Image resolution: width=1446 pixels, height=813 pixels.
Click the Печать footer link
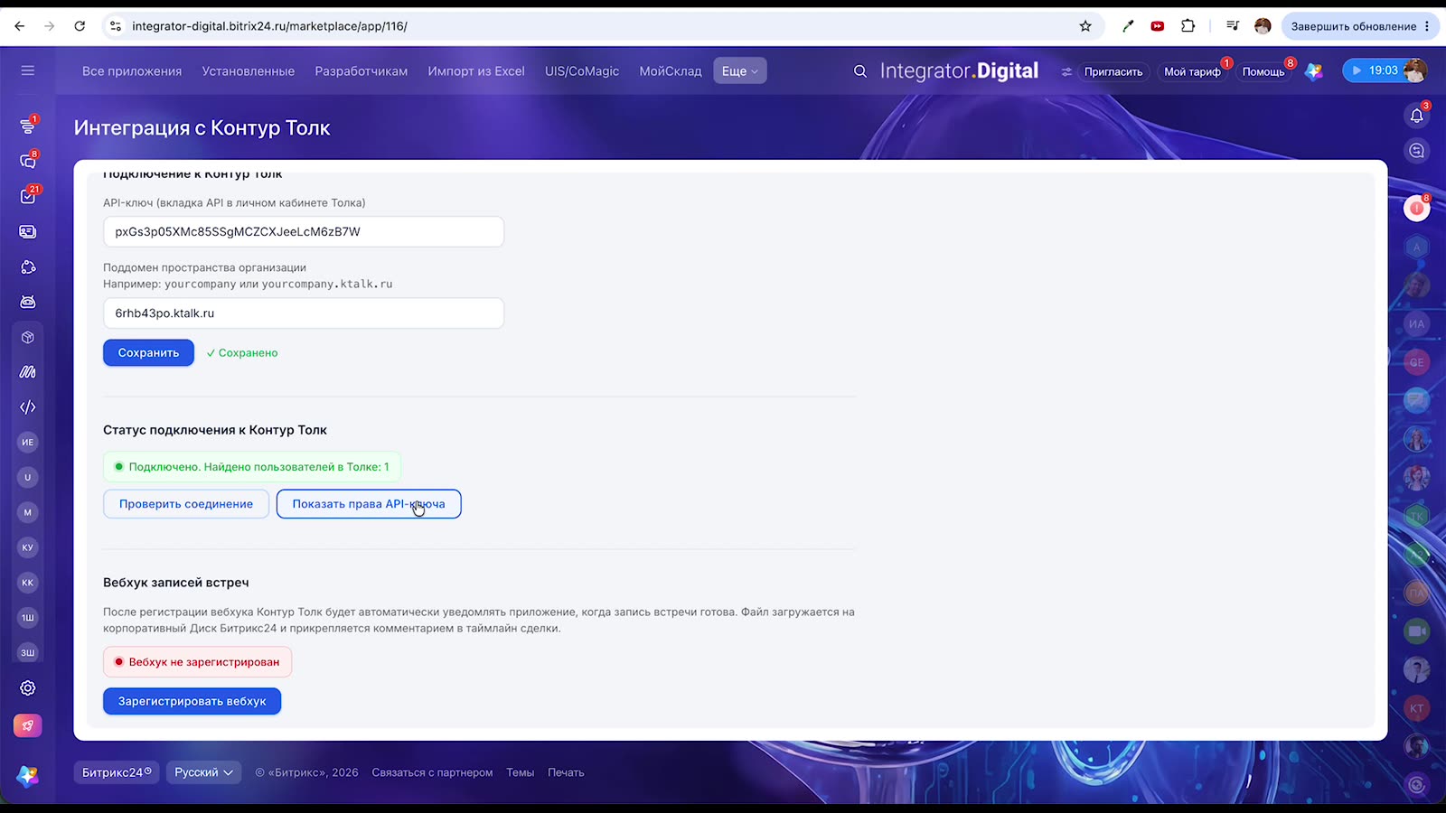[566, 772]
